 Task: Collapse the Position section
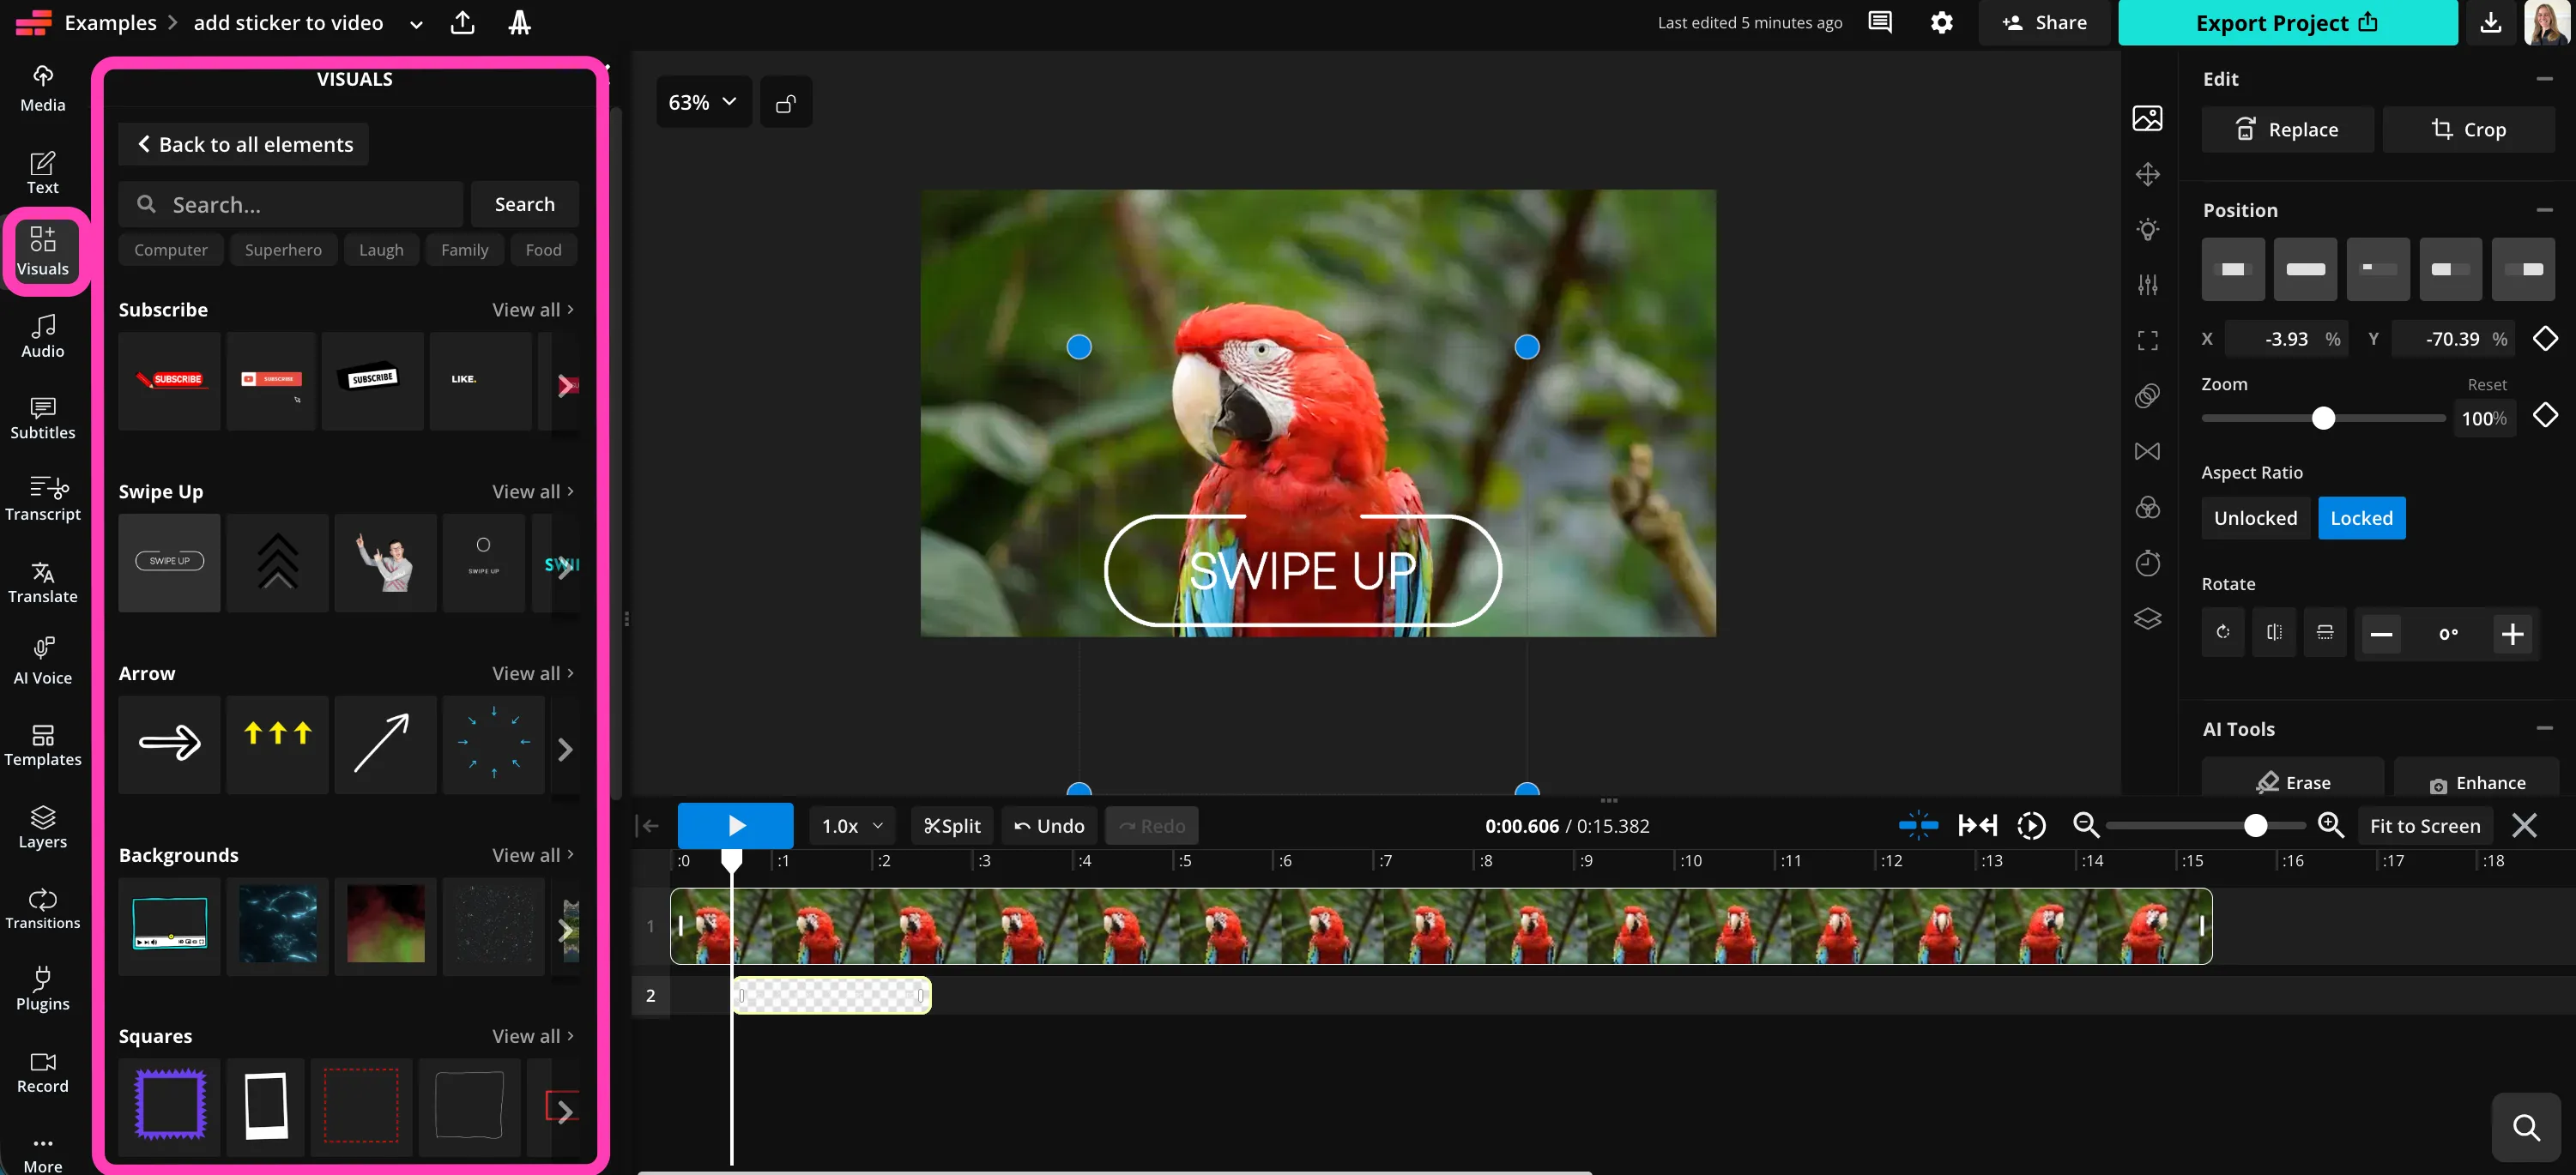pos(2544,210)
